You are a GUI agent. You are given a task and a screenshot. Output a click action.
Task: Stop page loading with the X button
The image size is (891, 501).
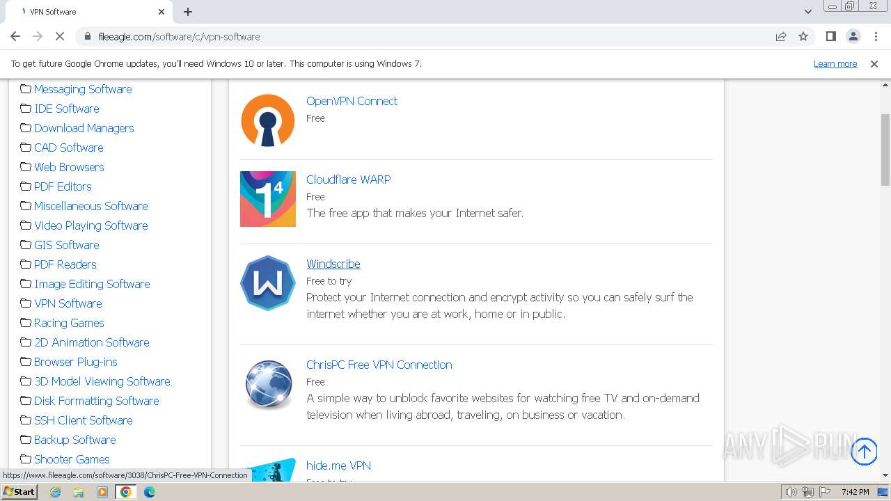[x=60, y=36]
